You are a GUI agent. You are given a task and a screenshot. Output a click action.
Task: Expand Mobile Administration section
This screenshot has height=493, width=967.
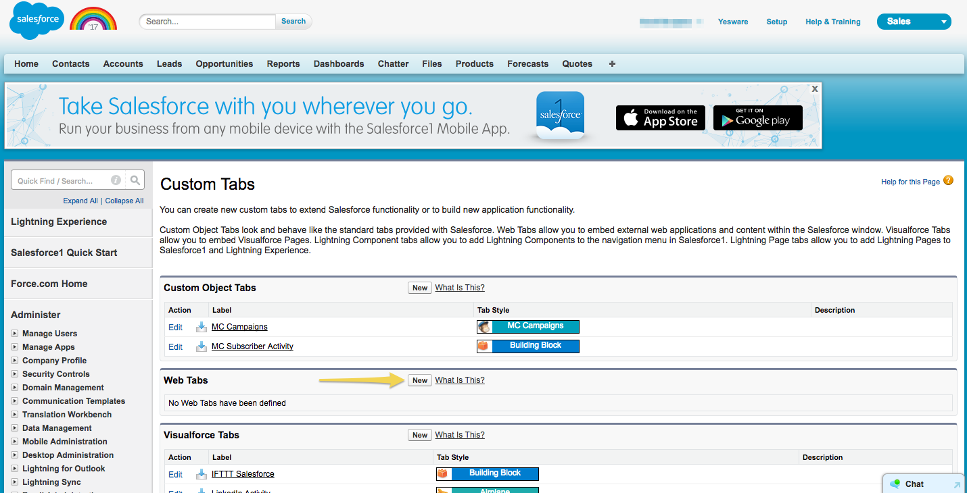15,442
